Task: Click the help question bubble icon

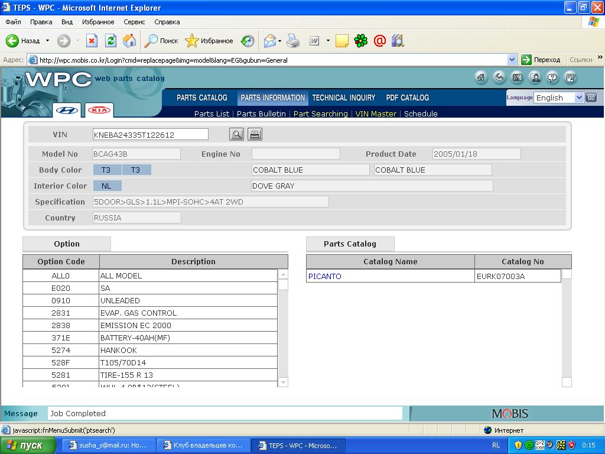Action: click(552, 77)
